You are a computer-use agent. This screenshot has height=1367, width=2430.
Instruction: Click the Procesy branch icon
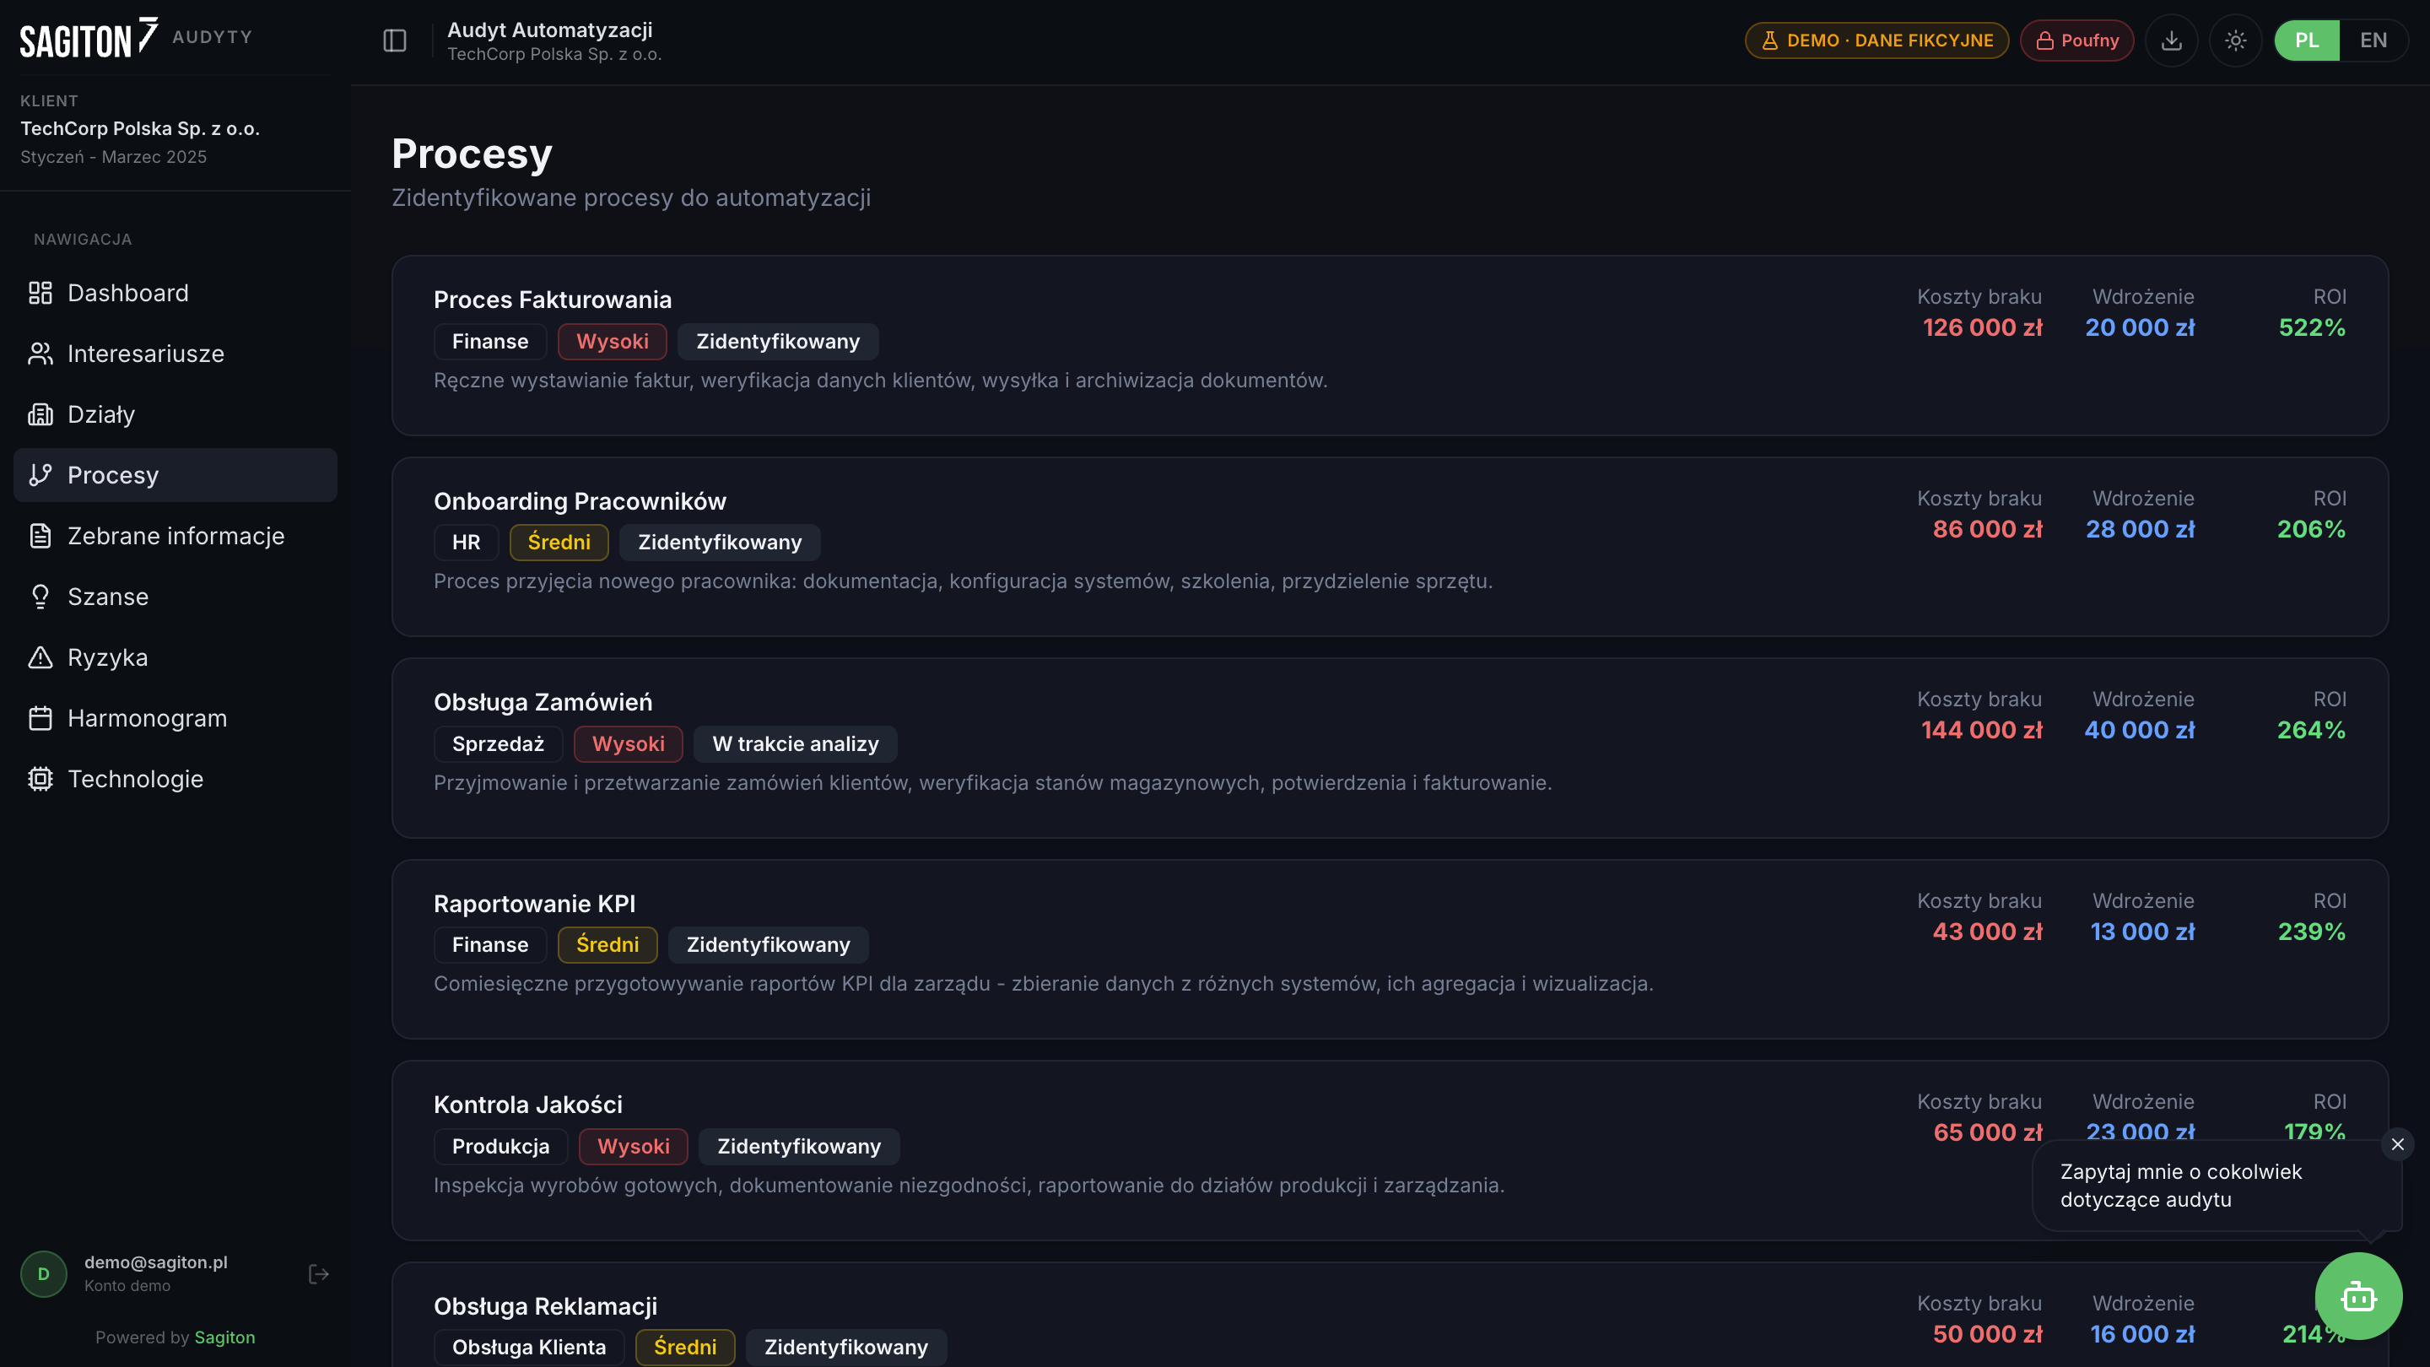pos(40,475)
